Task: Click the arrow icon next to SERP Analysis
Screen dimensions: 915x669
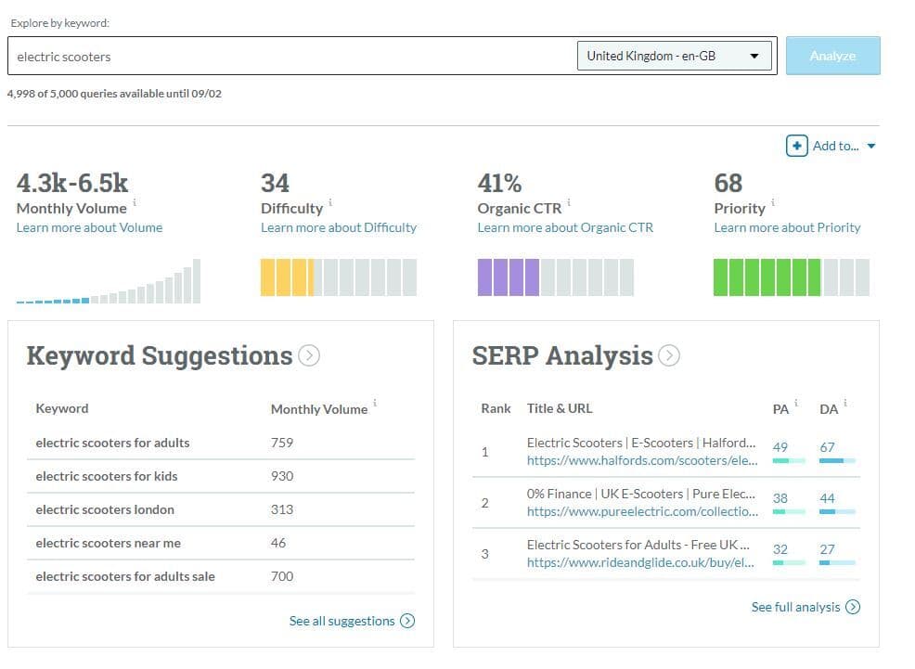Action: [x=669, y=355]
